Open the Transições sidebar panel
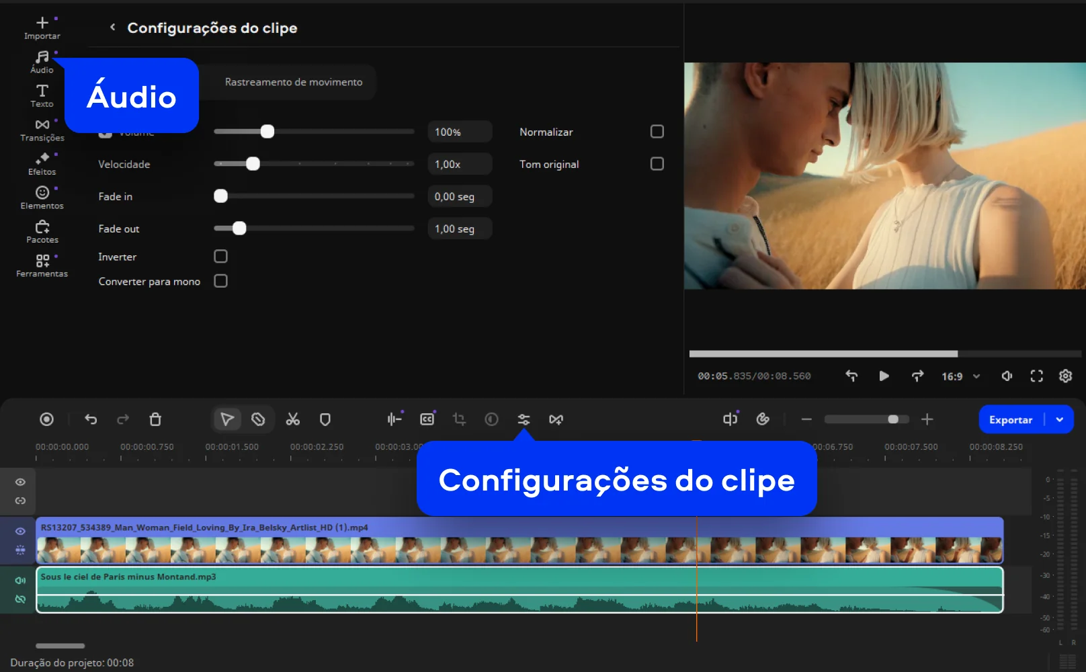 click(42, 130)
